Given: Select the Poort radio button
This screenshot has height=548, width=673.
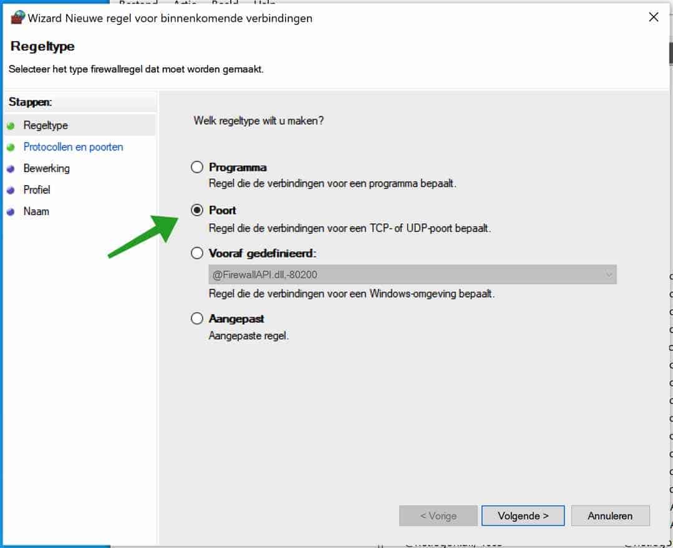Looking at the screenshot, I should click(196, 210).
